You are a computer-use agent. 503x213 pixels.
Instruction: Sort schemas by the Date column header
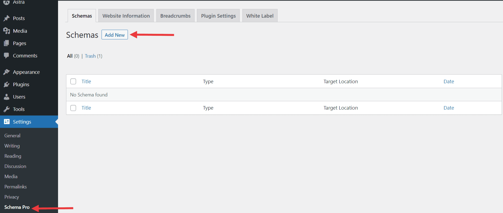click(x=448, y=81)
